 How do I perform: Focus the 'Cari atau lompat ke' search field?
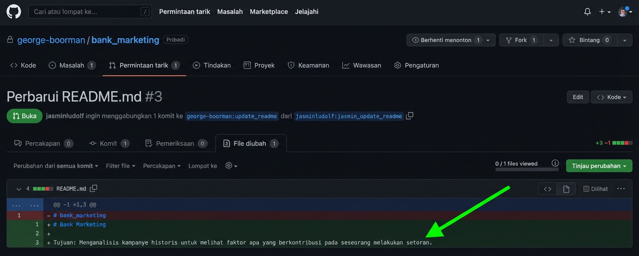tap(90, 12)
